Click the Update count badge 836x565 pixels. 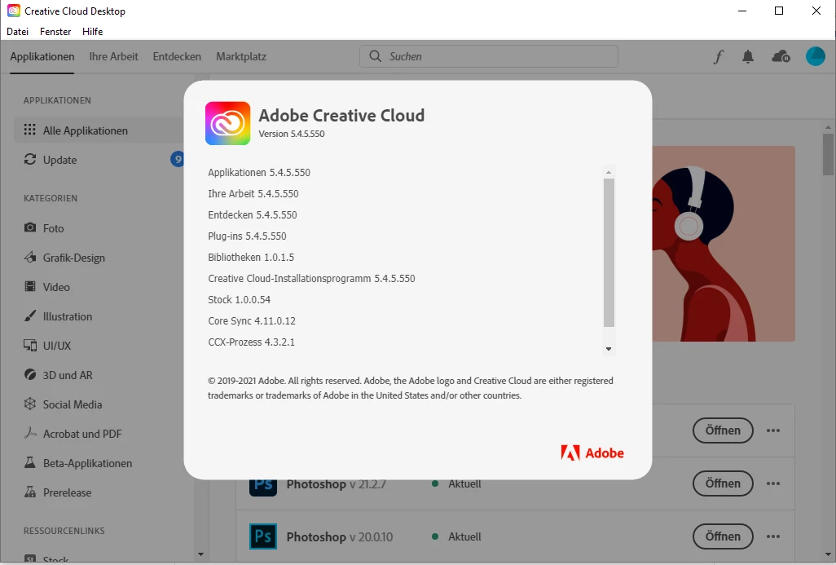coord(177,159)
